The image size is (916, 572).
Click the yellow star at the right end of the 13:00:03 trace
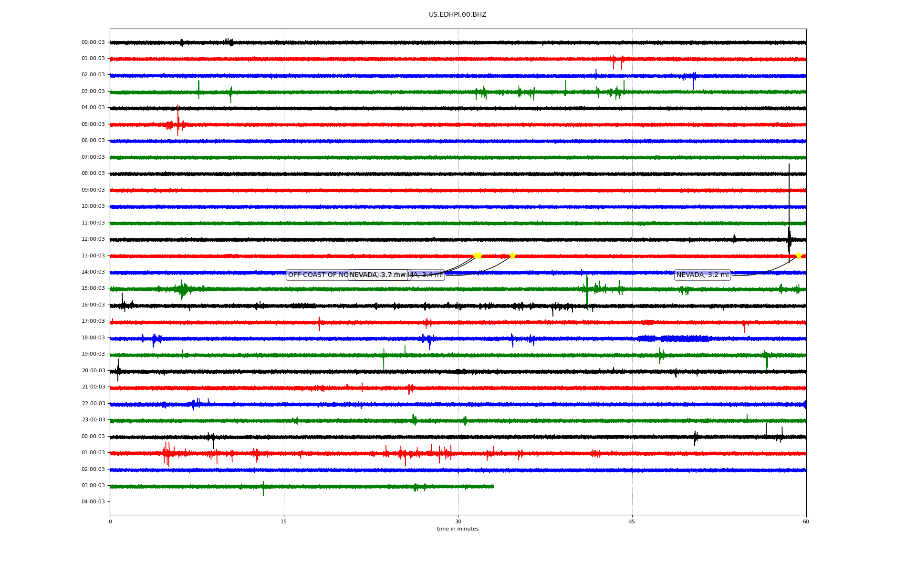[799, 255]
